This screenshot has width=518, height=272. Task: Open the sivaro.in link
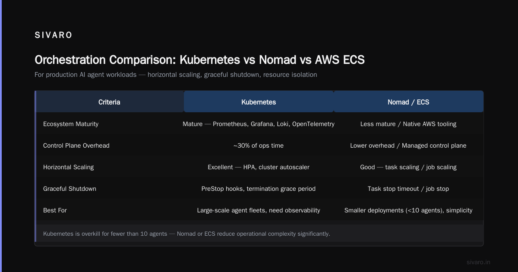pos(478,262)
